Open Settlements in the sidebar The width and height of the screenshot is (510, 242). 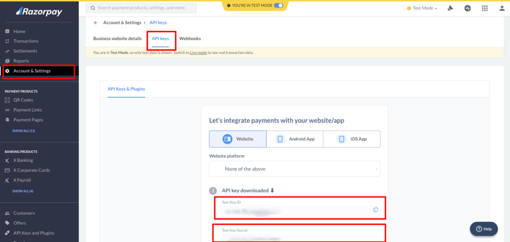[25, 51]
